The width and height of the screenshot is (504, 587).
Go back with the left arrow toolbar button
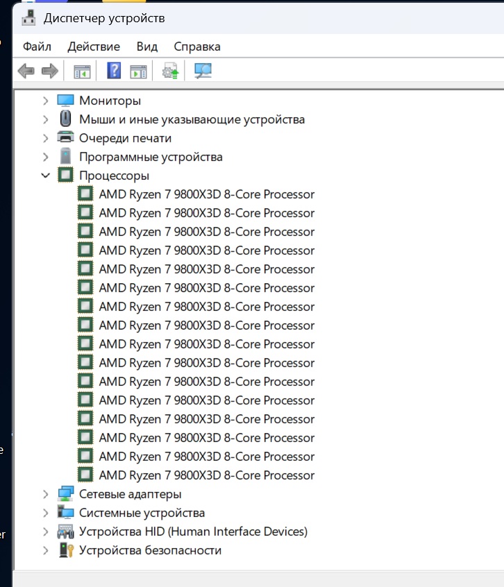point(26,71)
